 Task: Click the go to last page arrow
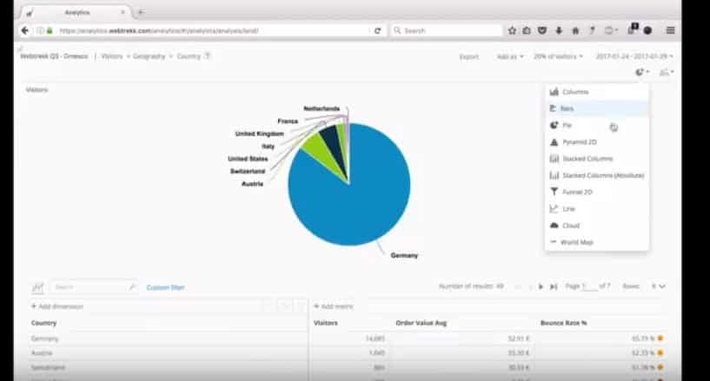click(553, 286)
